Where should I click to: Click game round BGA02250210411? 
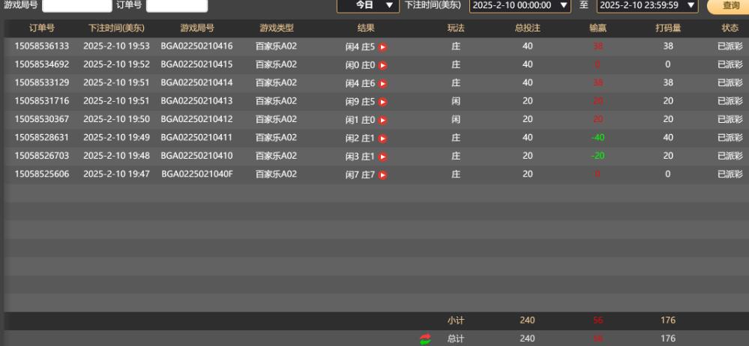click(196, 138)
